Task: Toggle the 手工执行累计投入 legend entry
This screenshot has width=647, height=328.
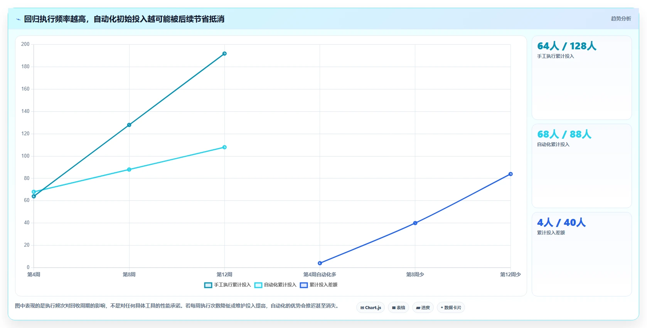Action: pos(227,285)
